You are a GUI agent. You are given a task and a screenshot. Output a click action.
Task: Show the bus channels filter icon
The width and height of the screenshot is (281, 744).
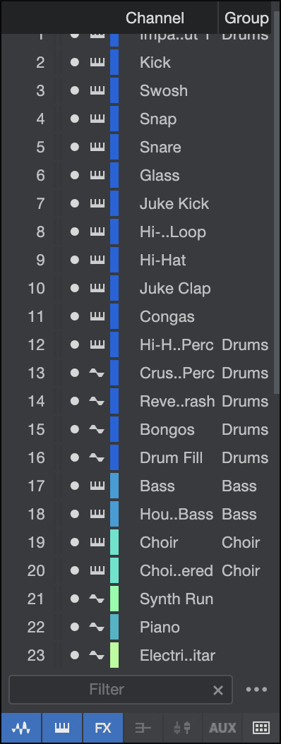143,727
